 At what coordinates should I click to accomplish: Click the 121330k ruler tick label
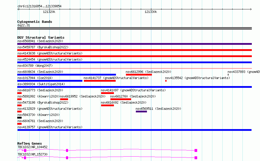(x=151, y=12)
